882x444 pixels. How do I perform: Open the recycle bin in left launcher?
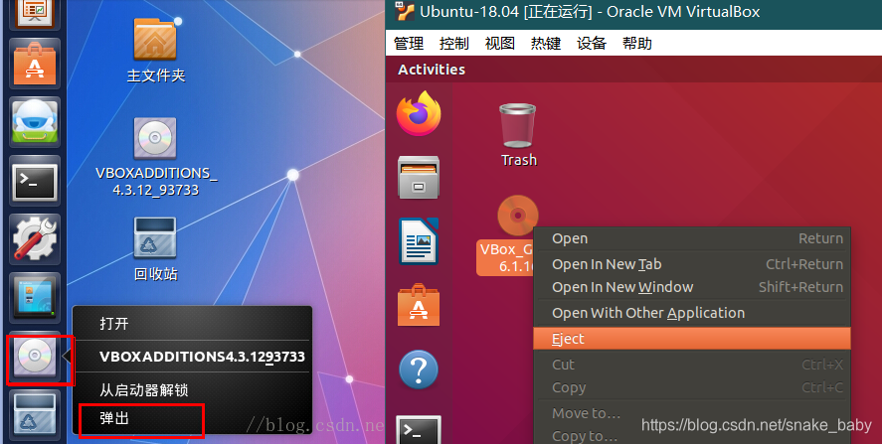pyautogui.click(x=35, y=415)
